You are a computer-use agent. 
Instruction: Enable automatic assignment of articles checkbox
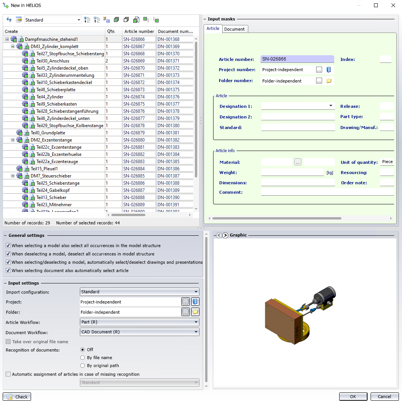coord(8,374)
